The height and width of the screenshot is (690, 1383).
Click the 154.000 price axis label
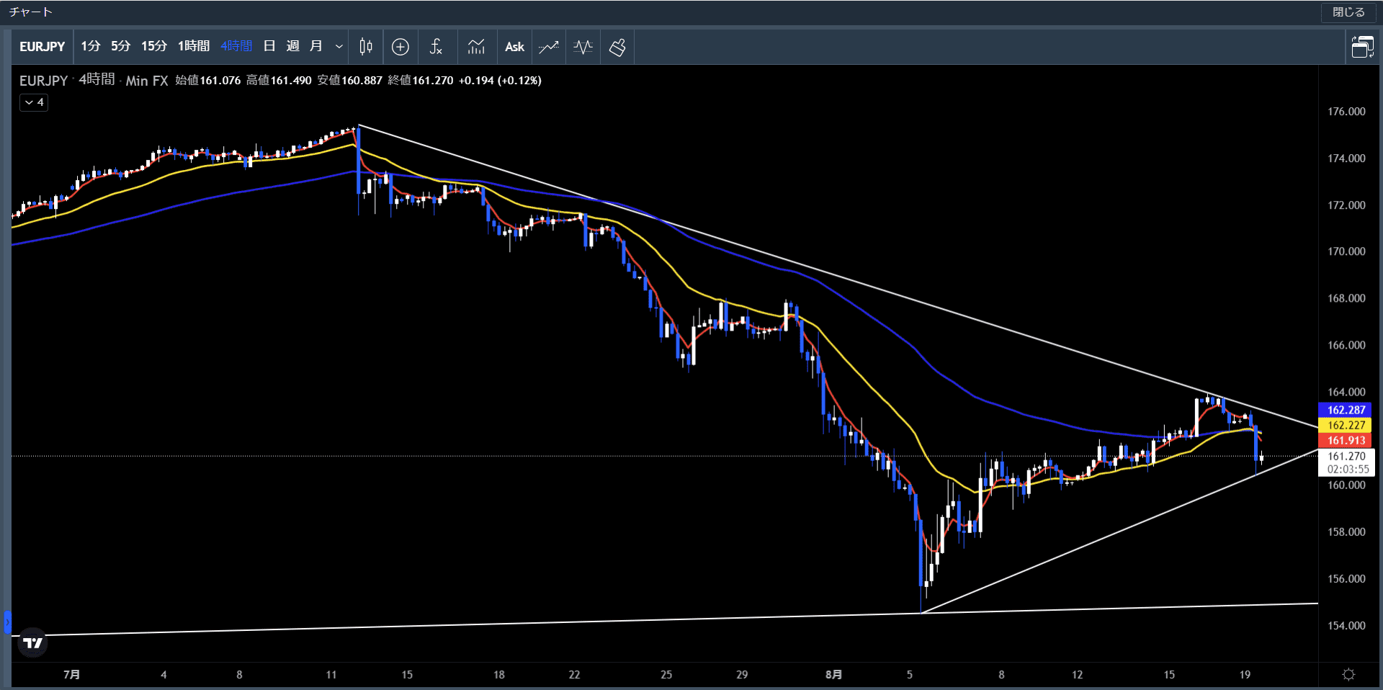pyautogui.click(x=1346, y=625)
